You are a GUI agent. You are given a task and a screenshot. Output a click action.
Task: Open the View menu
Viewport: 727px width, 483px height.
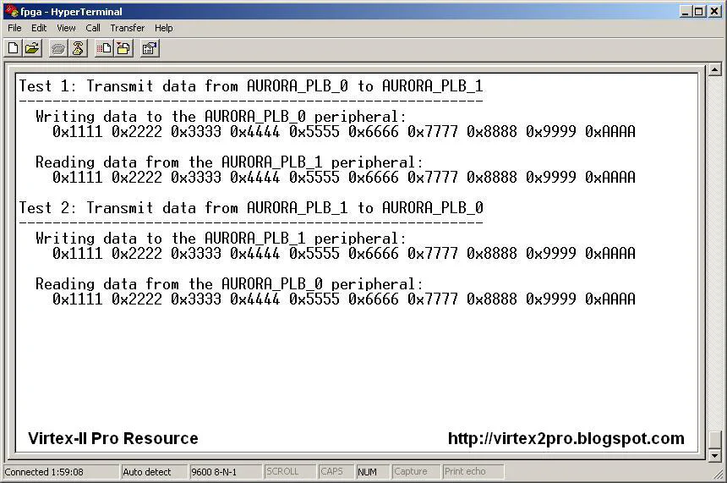click(66, 28)
